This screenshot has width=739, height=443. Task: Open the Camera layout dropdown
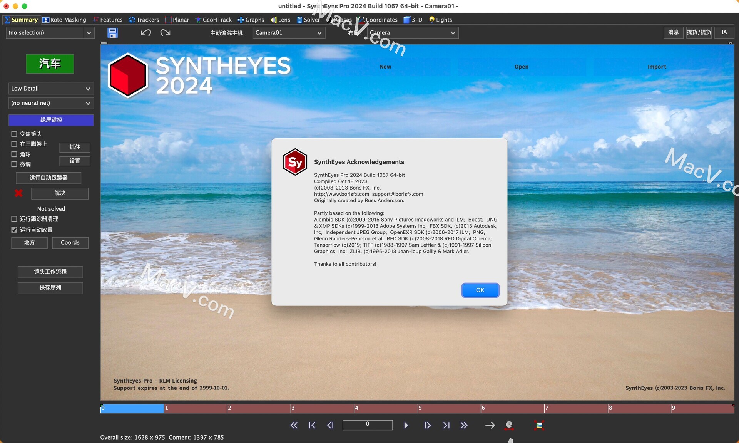click(x=413, y=33)
